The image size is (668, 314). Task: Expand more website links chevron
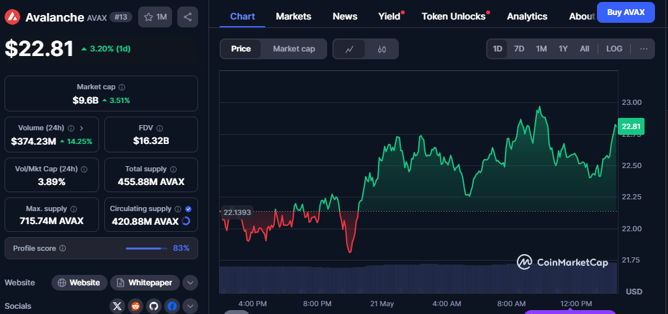[190, 283]
